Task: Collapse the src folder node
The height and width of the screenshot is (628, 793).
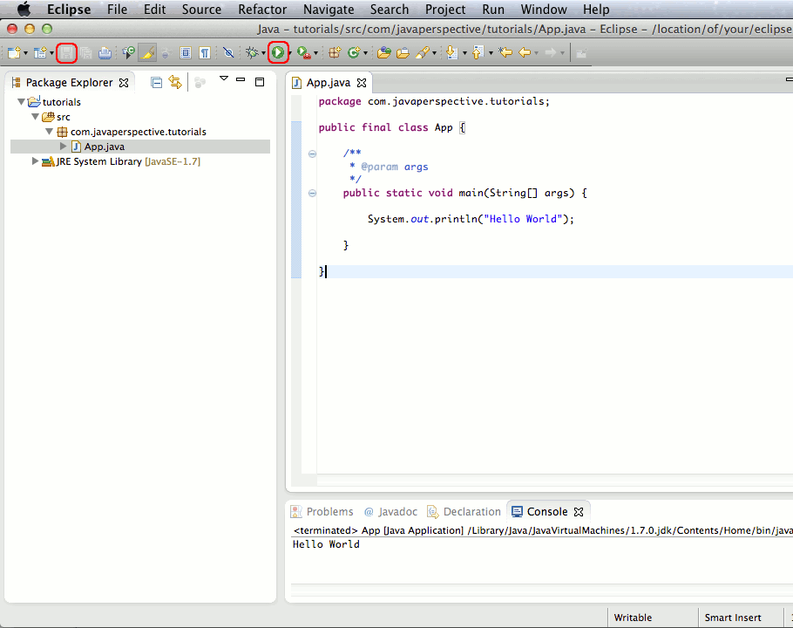Action: 36,117
